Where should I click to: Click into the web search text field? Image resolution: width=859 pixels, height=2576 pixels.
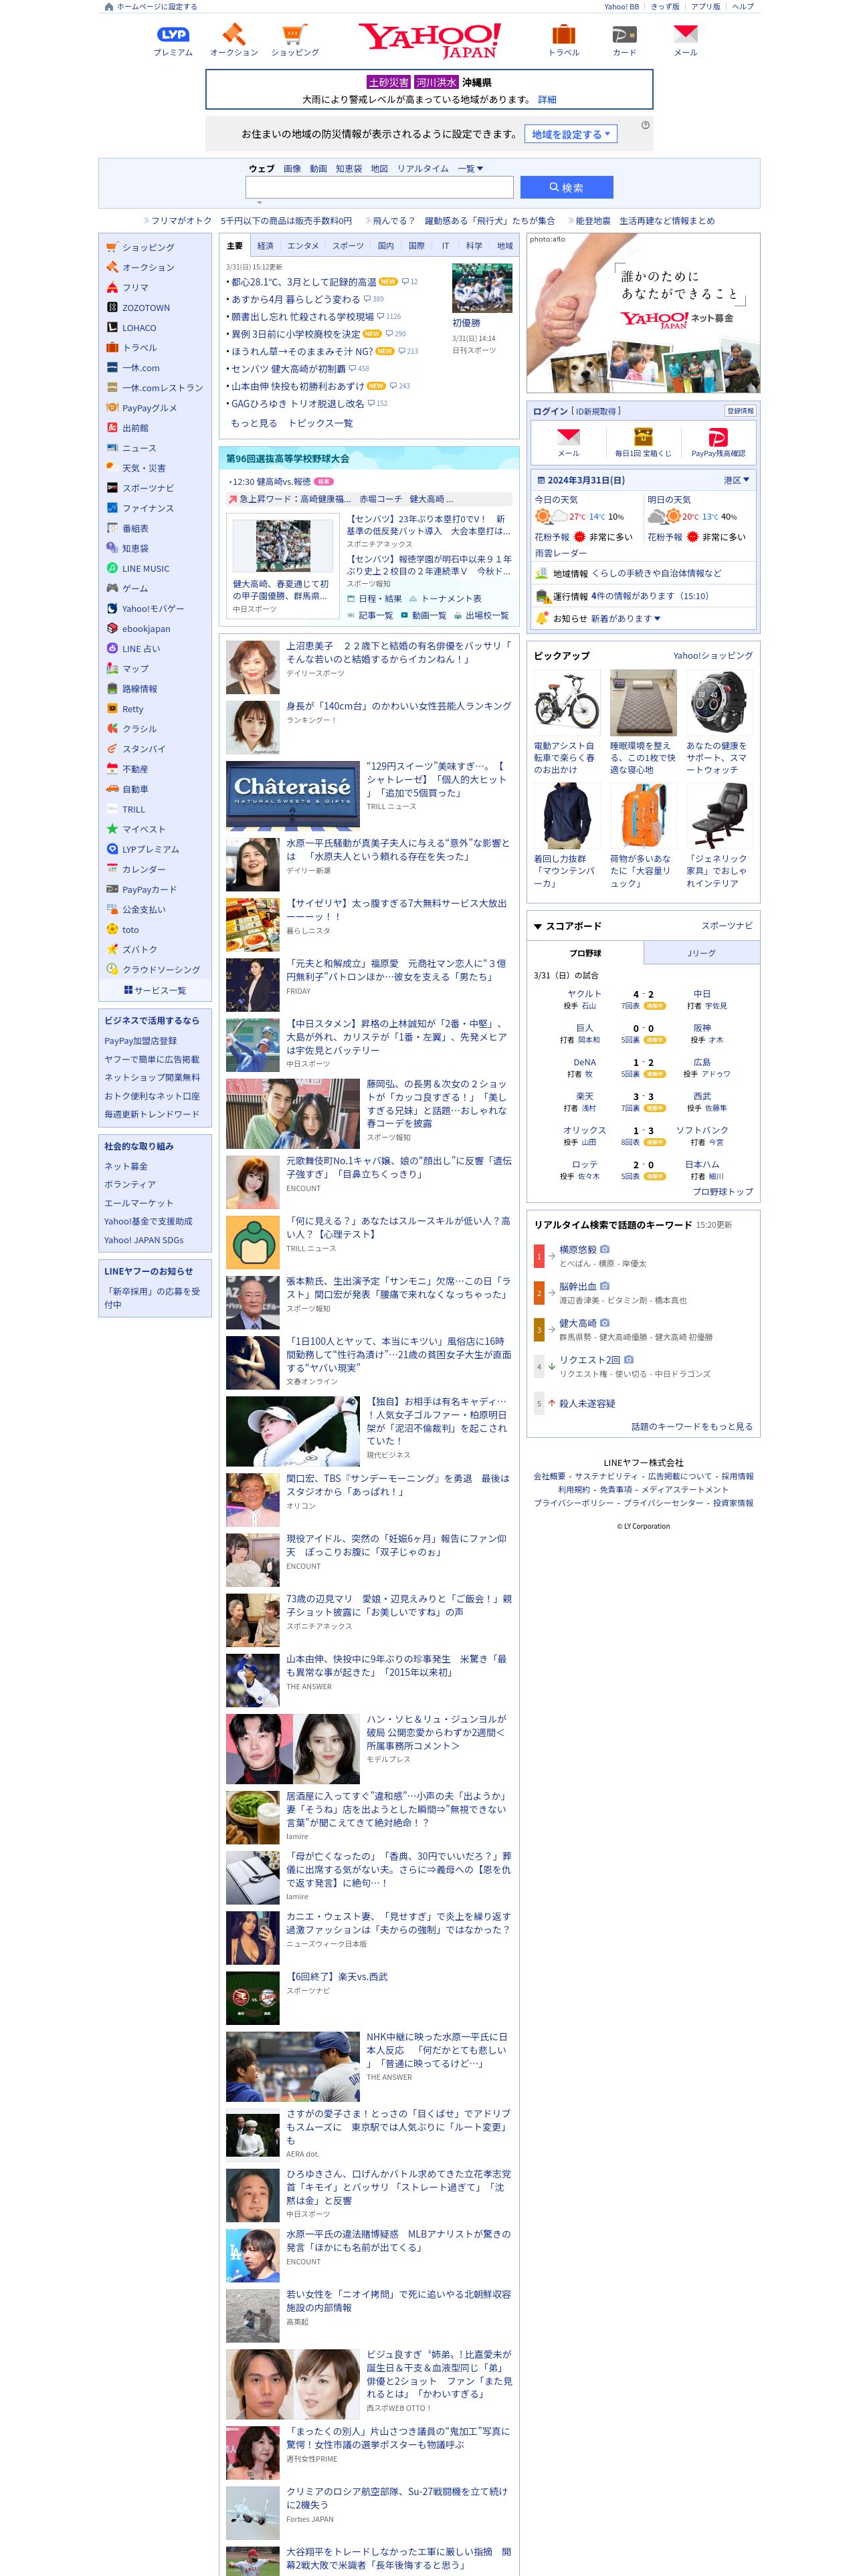click(x=379, y=187)
